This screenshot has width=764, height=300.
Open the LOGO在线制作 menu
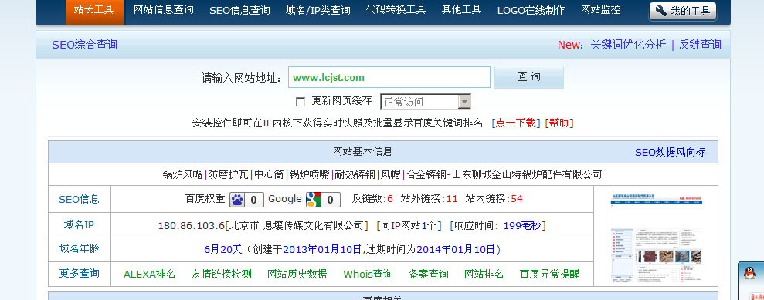(531, 10)
